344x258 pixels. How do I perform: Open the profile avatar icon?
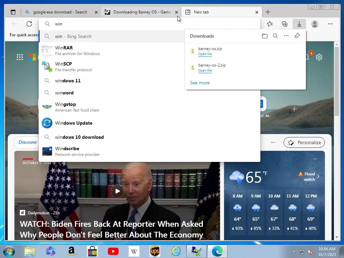314,24
